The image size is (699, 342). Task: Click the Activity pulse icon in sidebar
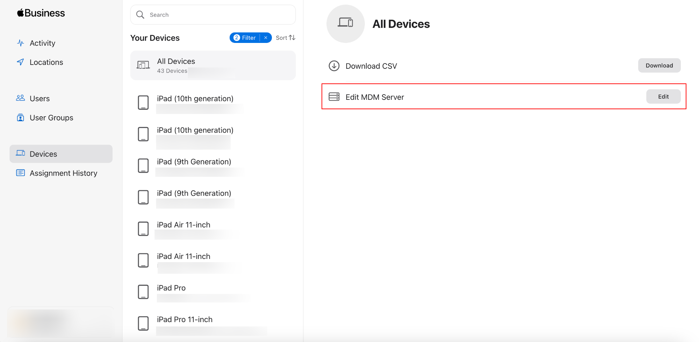[x=21, y=43]
